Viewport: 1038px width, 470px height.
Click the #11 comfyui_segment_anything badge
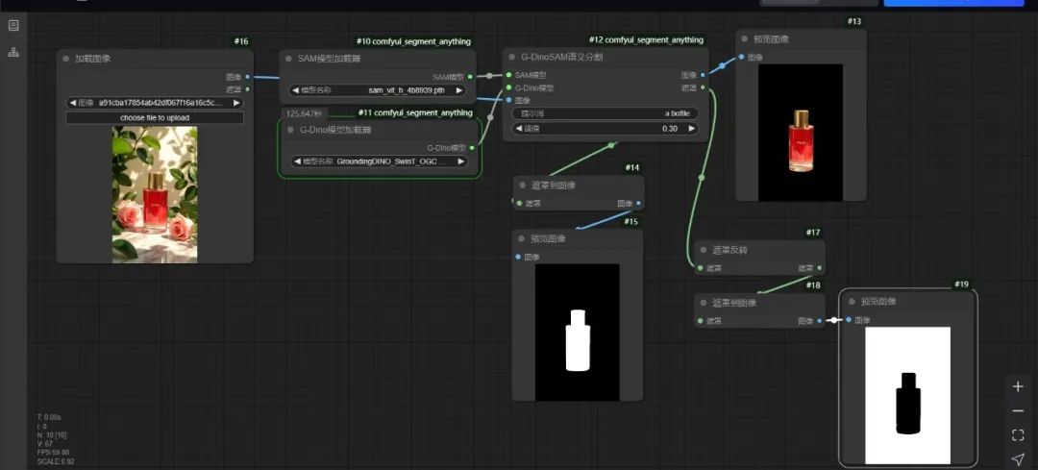(415, 112)
